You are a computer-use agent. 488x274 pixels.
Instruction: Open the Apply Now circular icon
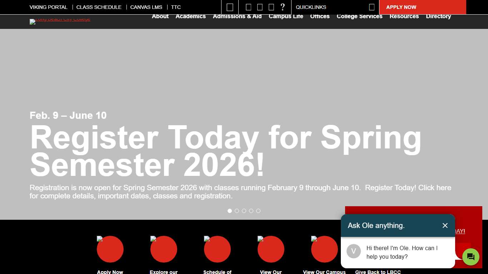click(x=110, y=249)
